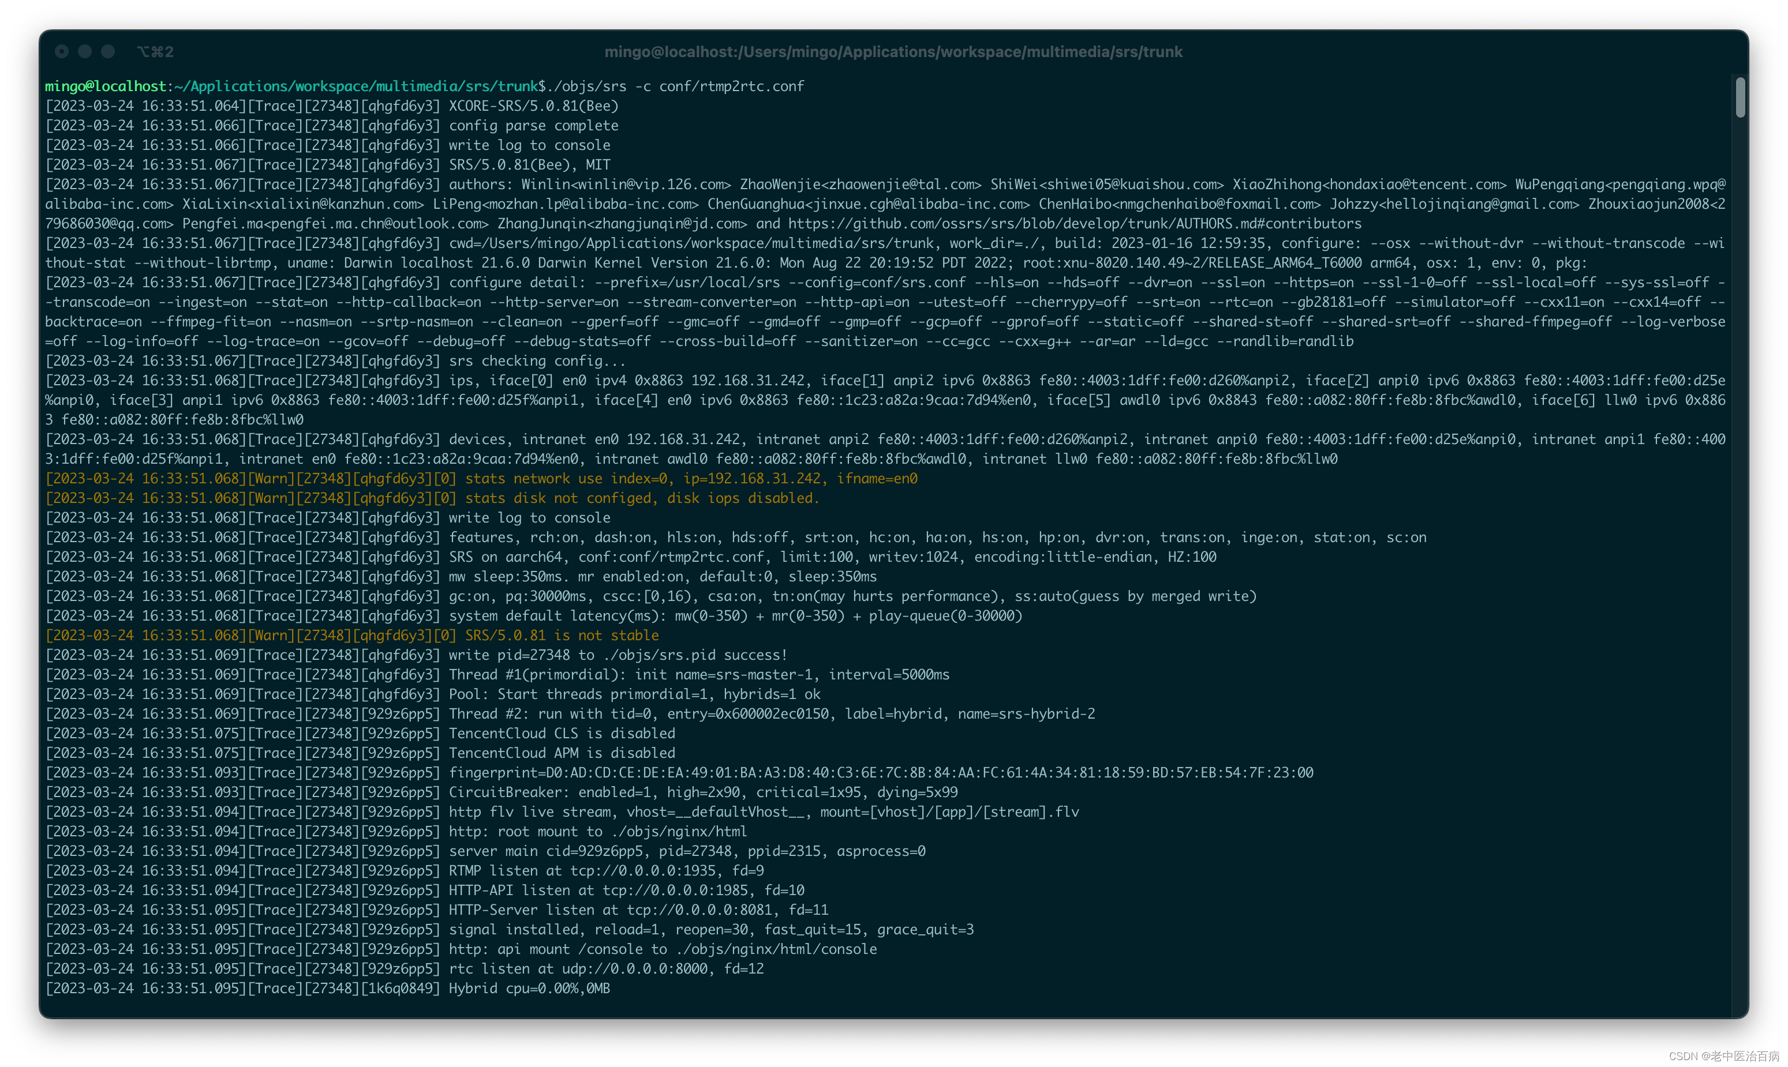Open the github.com AUTHORS.md contributors URL
The image size is (1788, 1067).
[x=1074, y=224]
